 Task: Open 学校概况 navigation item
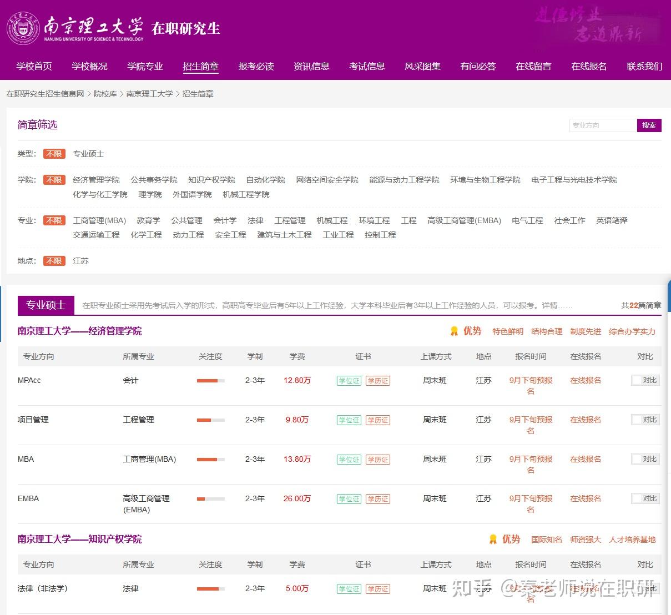coord(90,66)
